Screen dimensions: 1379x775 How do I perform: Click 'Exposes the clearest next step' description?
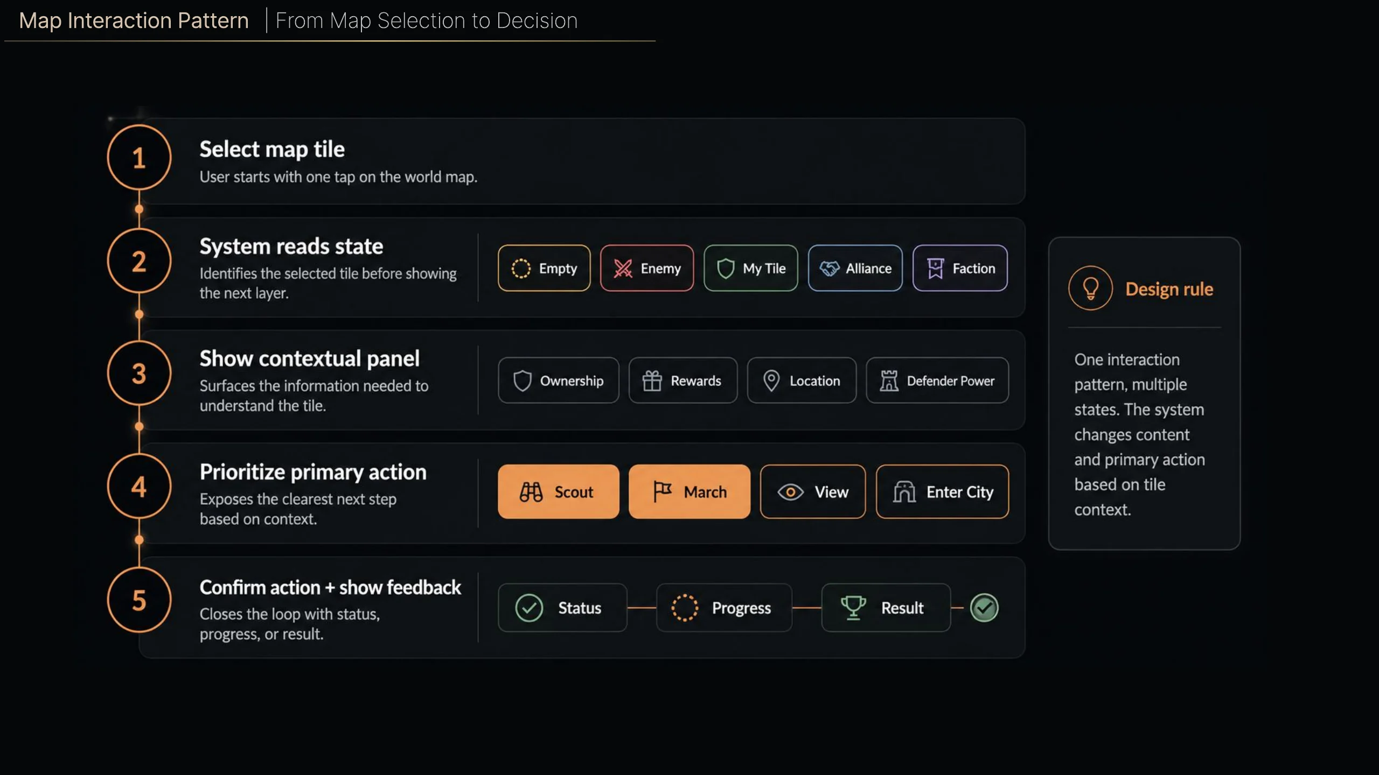(x=298, y=509)
